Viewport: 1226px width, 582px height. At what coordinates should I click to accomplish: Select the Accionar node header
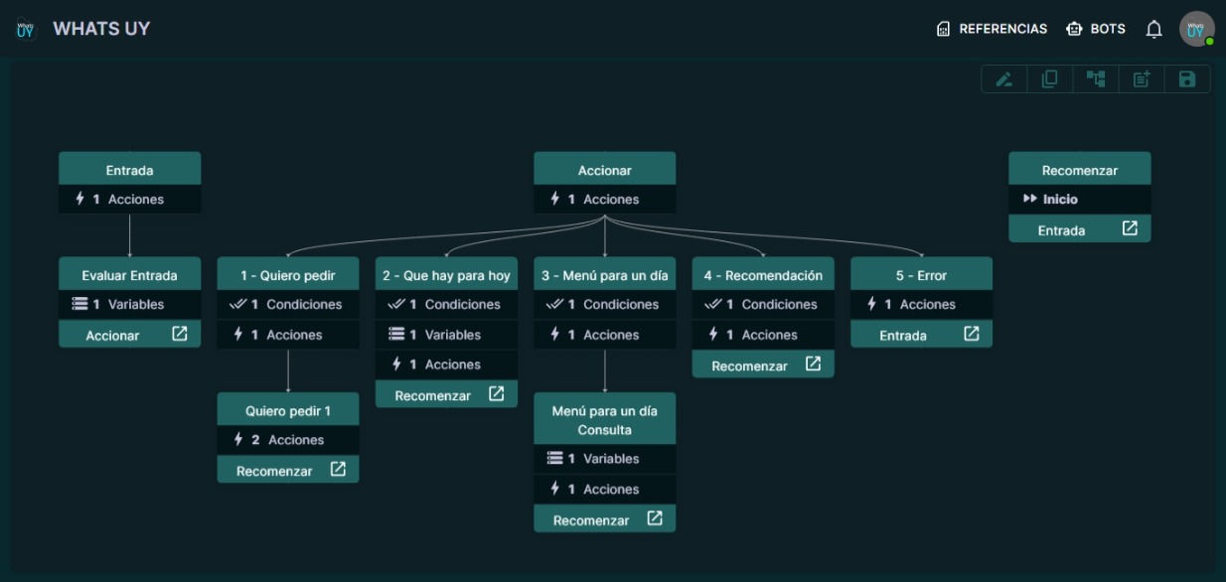click(x=604, y=170)
